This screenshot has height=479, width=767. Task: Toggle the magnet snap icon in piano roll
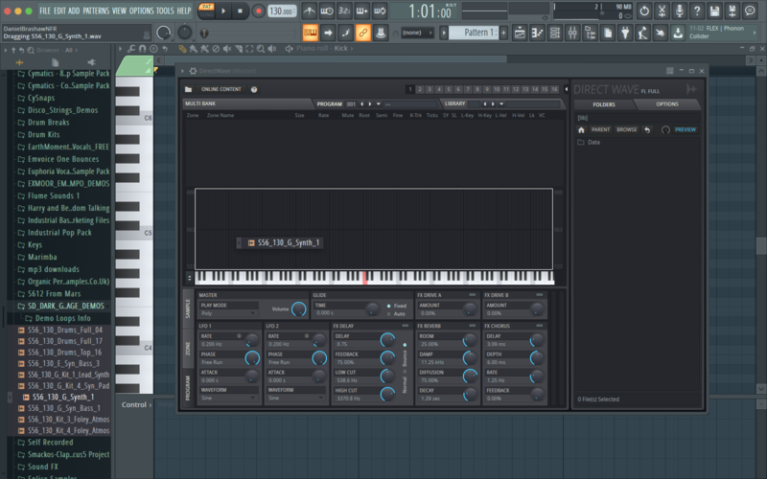pos(142,49)
